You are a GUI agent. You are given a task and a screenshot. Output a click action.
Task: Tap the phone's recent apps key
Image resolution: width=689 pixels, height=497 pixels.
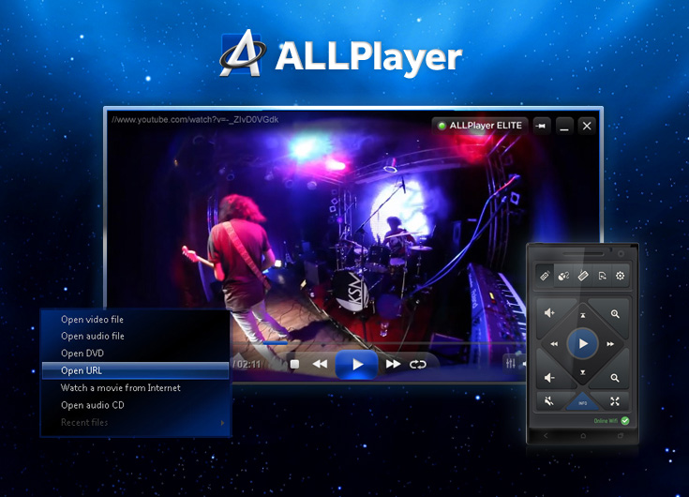pyautogui.click(x=620, y=436)
